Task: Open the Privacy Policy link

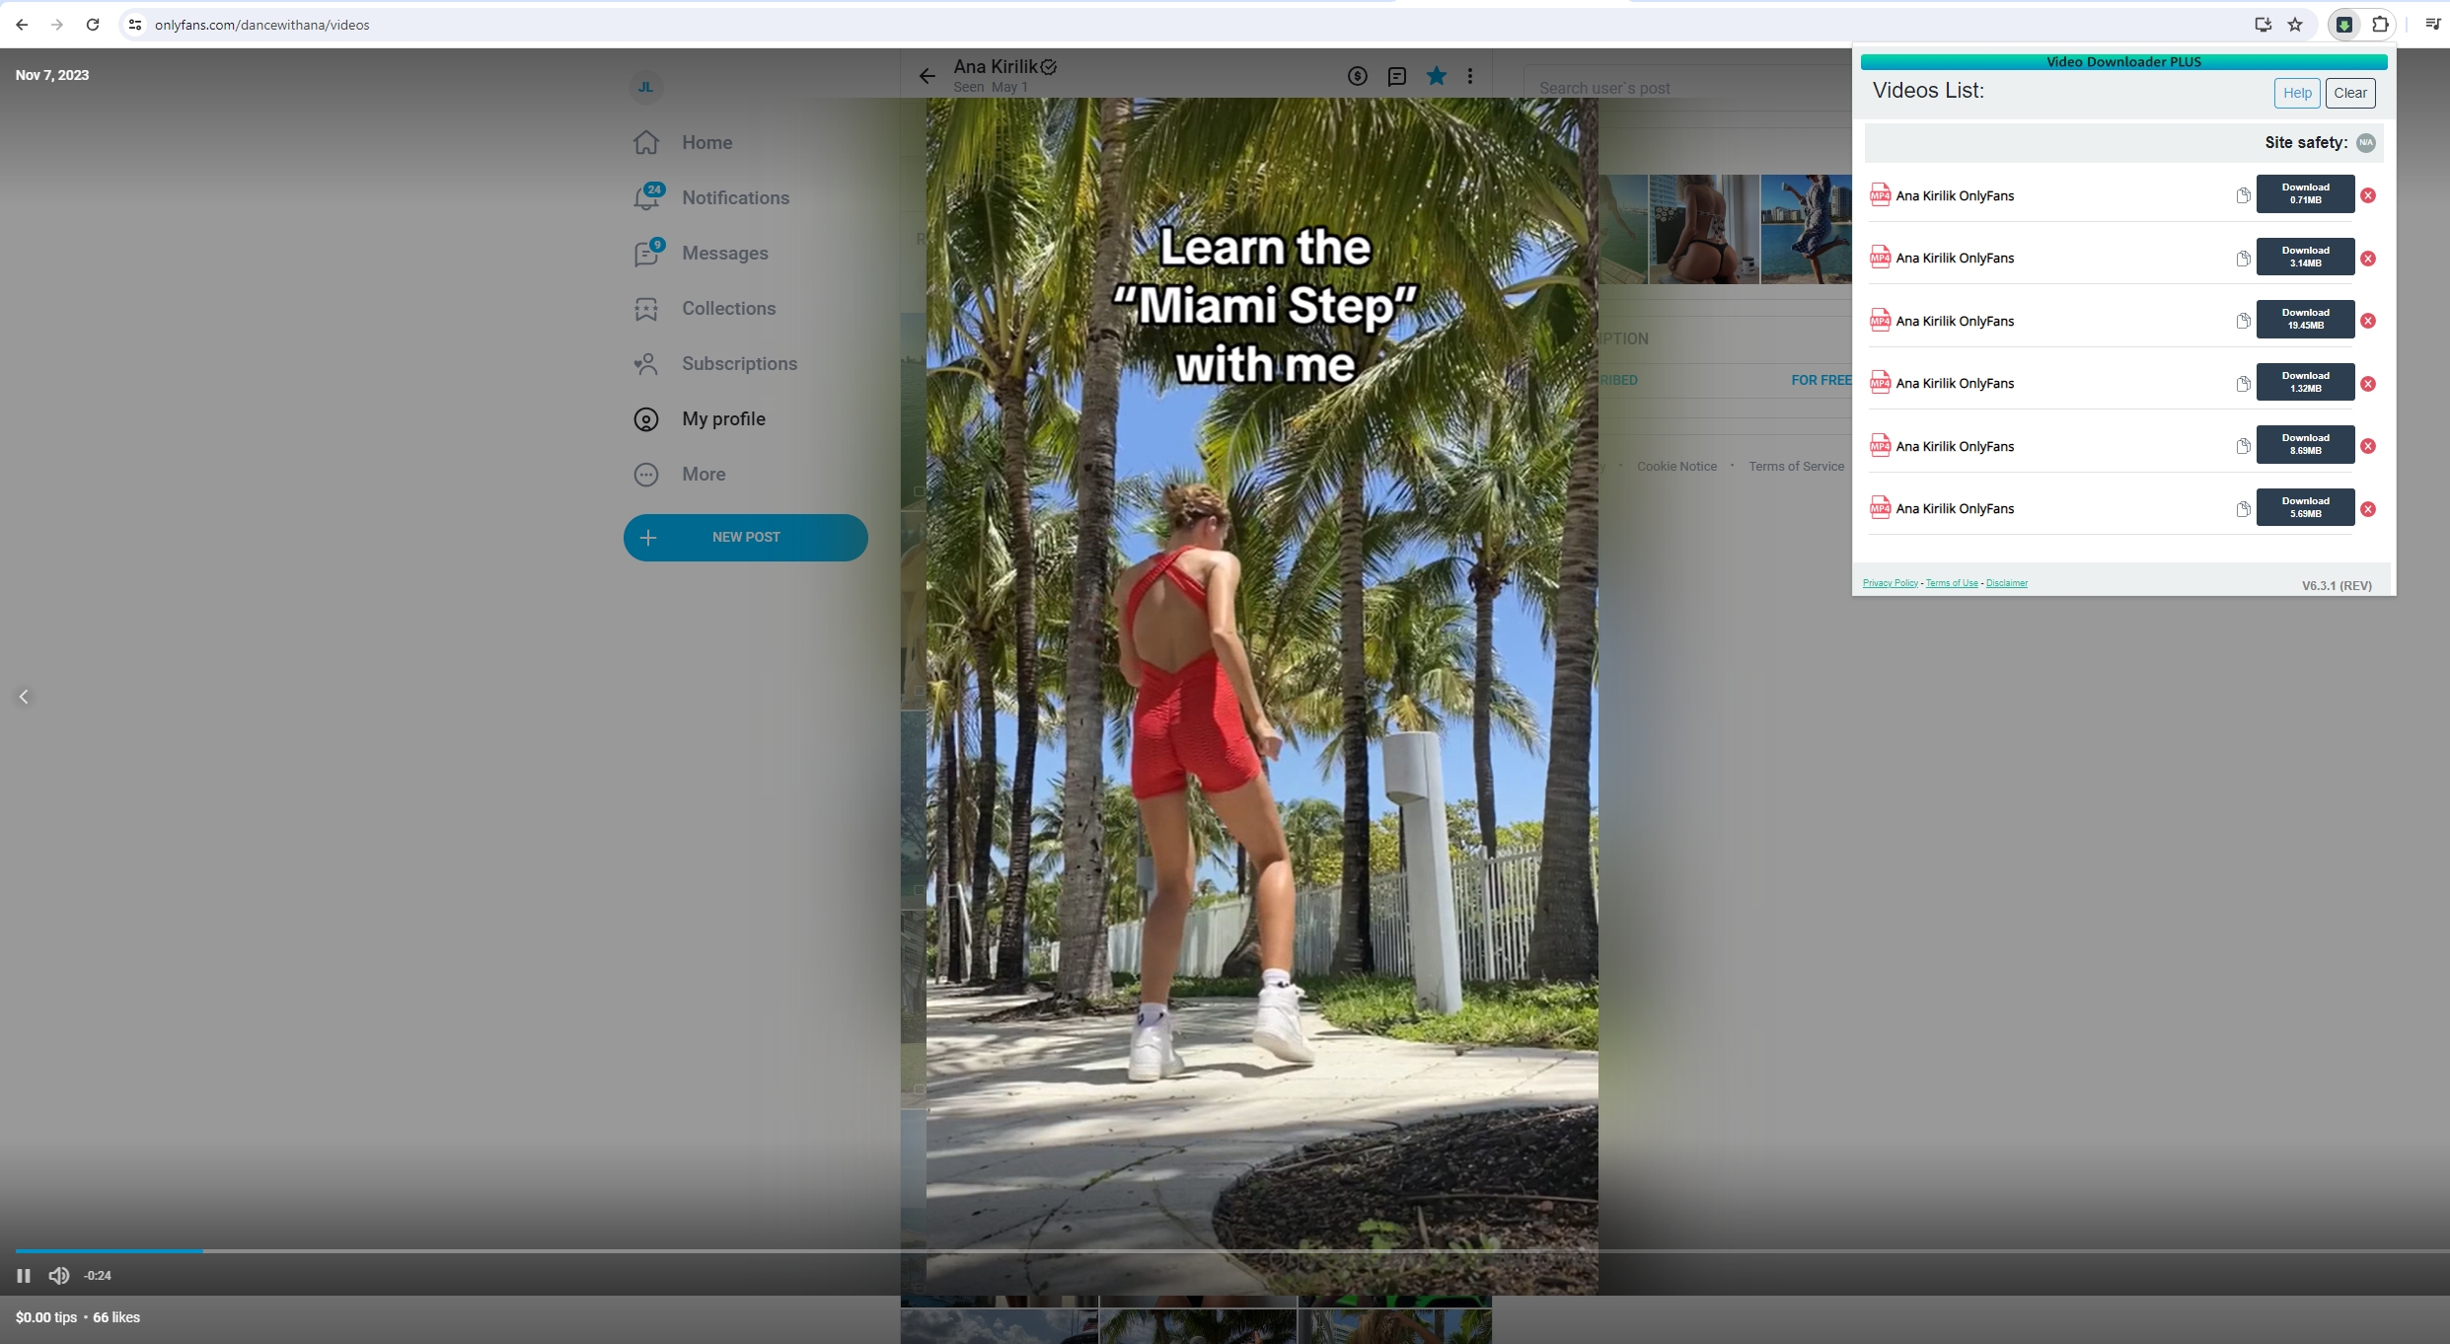Action: pyautogui.click(x=1890, y=583)
